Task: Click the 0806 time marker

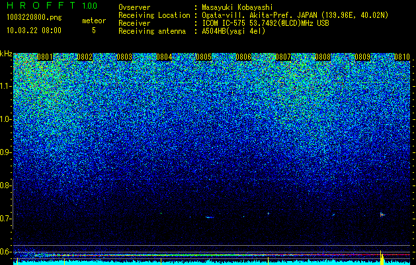Action: coord(243,57)
